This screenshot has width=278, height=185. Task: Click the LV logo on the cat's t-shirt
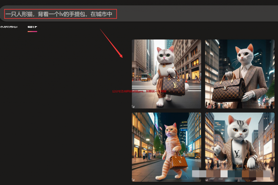(x=237, y=154)
